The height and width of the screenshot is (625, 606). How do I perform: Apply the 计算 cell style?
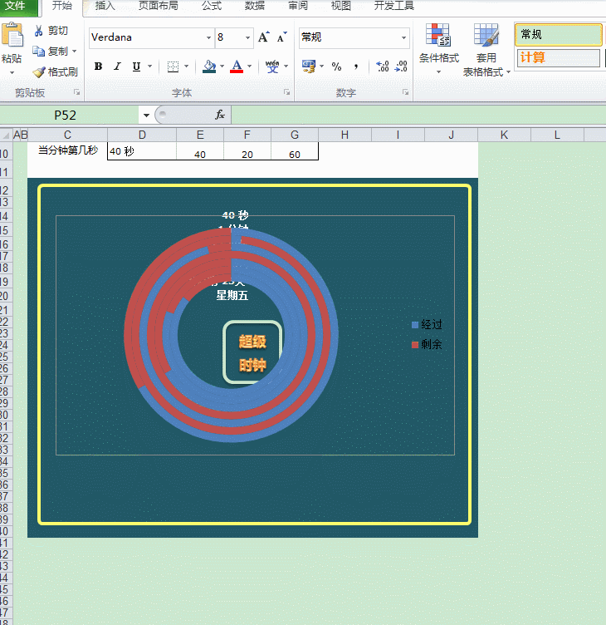click(558, 58)
